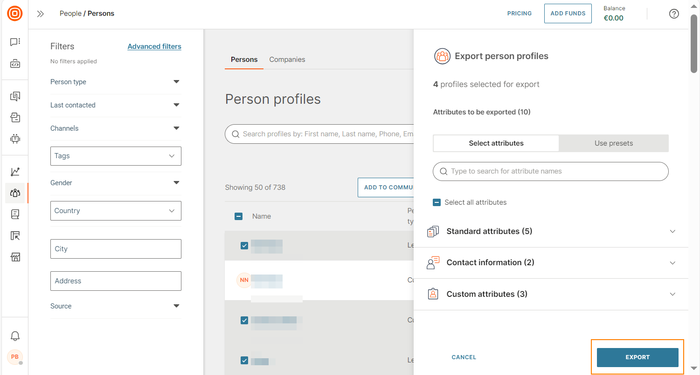Open the Analytics chart icon in sidebar
700x375 pixels.
pos(15,171)
